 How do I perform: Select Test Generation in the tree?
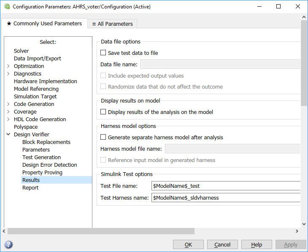[41, 157]
